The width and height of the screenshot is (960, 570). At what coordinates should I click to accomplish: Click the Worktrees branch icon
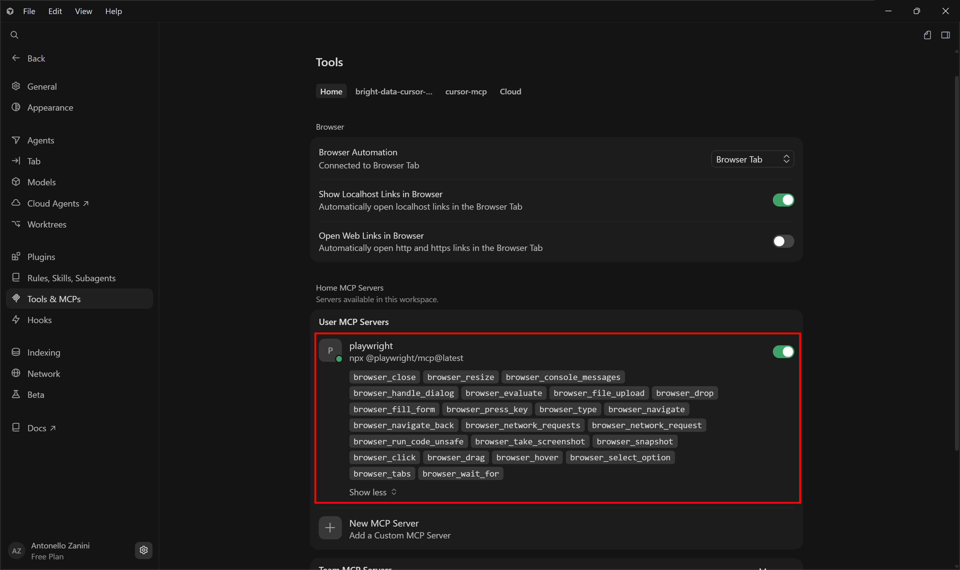16,224
